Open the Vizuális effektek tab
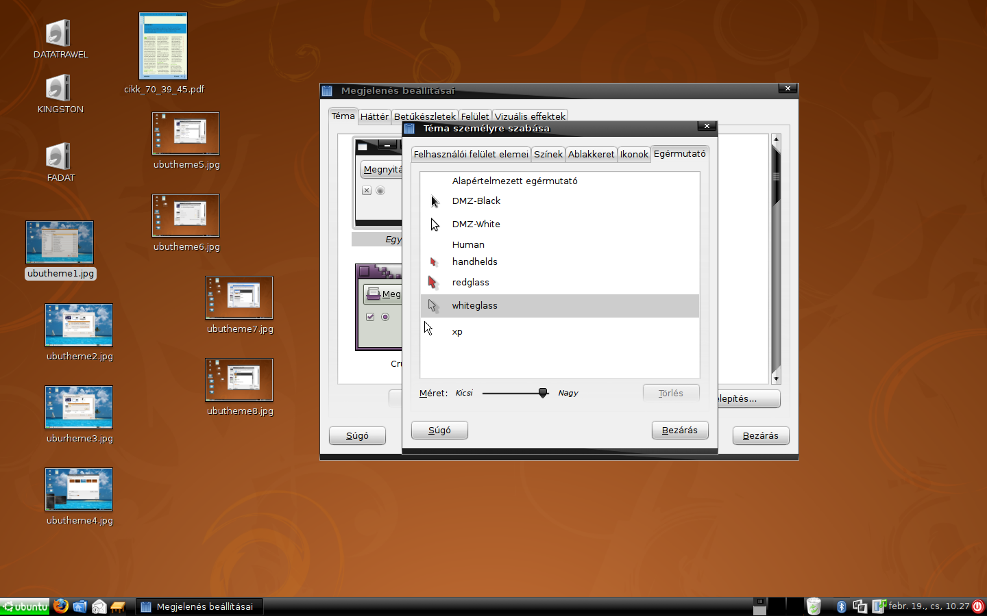This screenshot has height=616, width=987. (x=530, y=116)
